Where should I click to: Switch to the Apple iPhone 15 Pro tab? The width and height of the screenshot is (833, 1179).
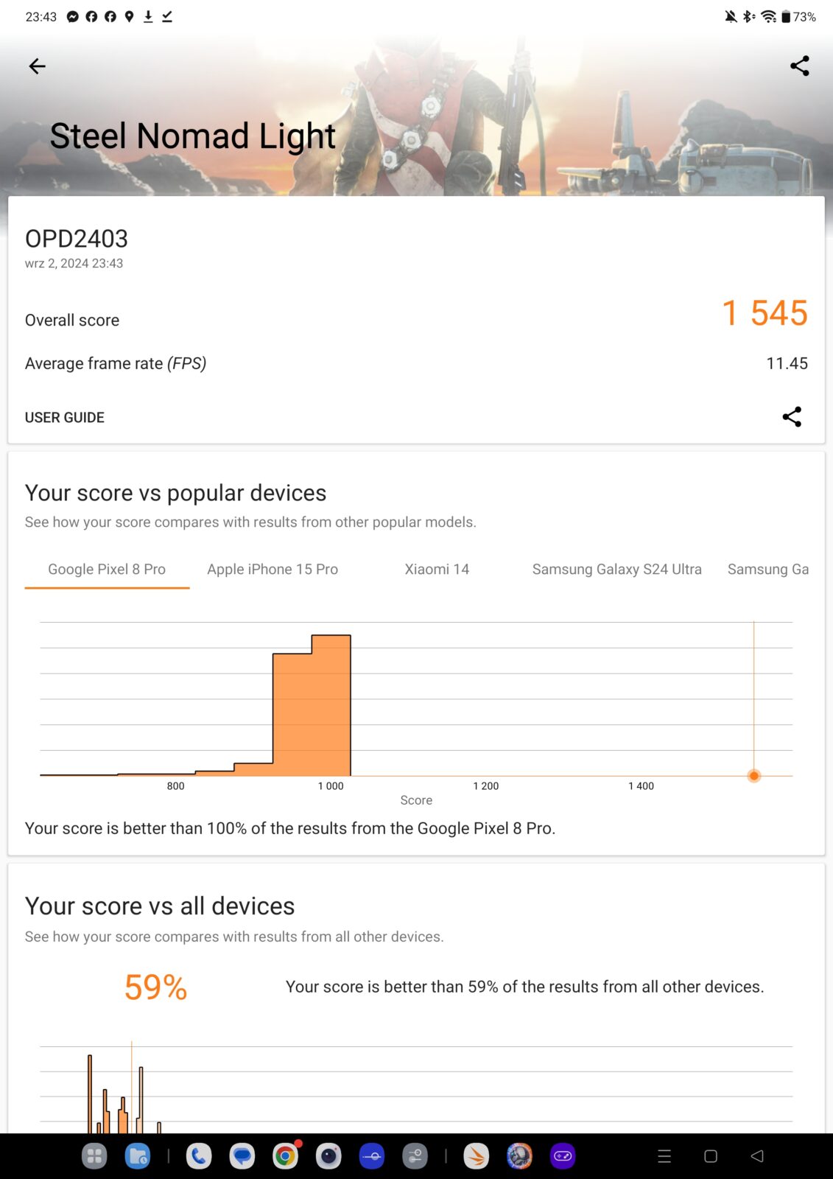(x=273, y=570)
